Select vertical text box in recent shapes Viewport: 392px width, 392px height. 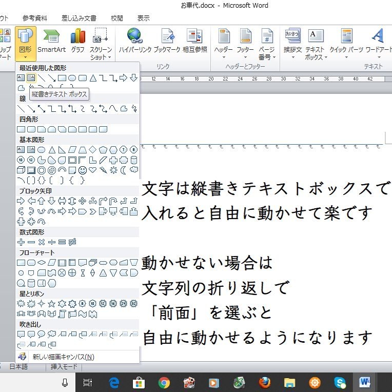pyautogui.click(x=31, y=78)
